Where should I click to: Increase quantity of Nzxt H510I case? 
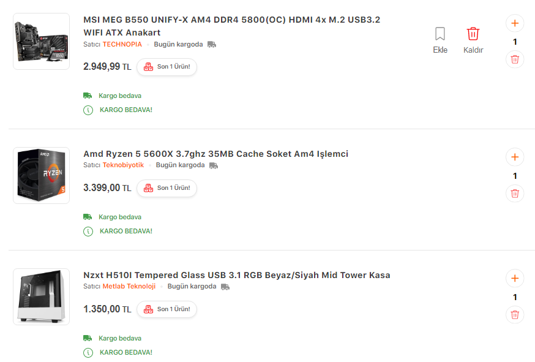(515, 278)
